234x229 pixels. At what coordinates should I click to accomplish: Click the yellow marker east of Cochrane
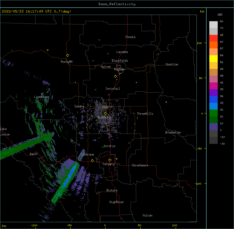click(92, 160)
